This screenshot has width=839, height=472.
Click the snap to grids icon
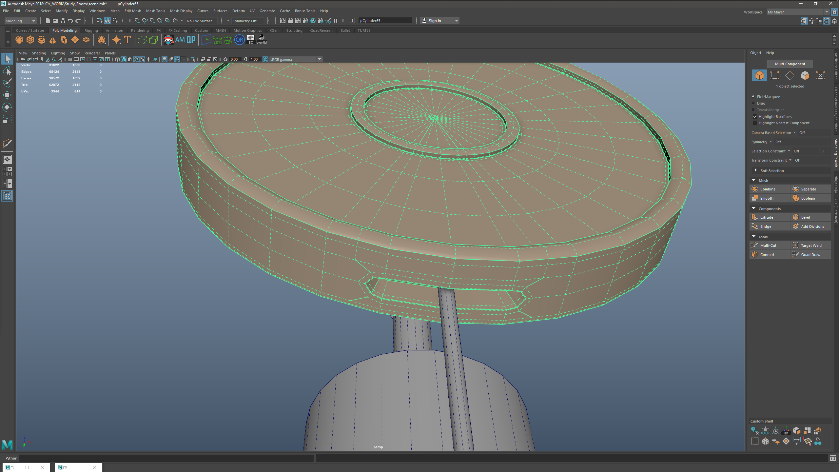(x=137, y=21)
